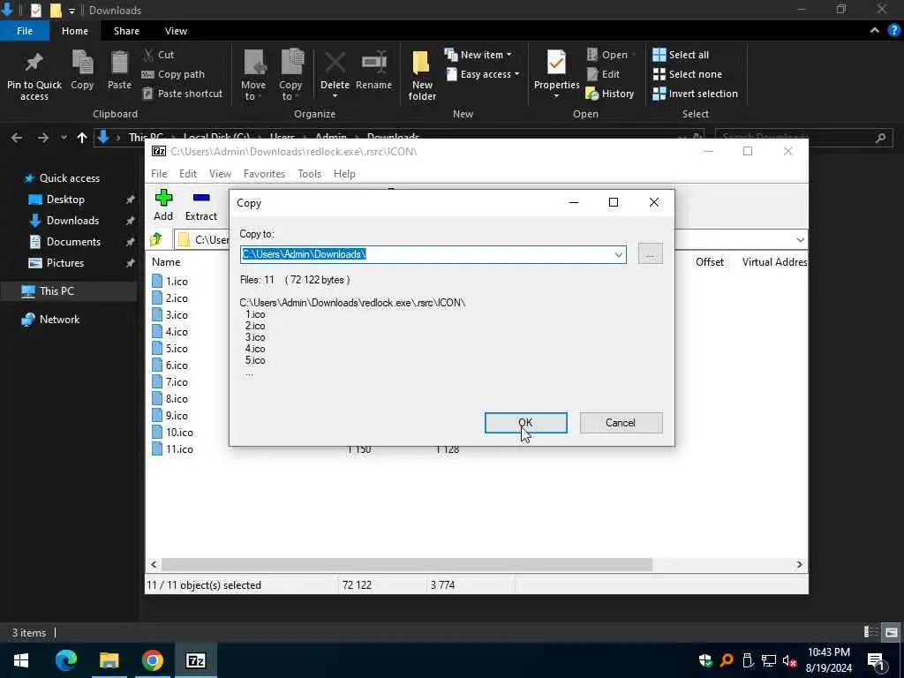
Task: Click the Search Downloads field
Action: (x=804, y=138)
